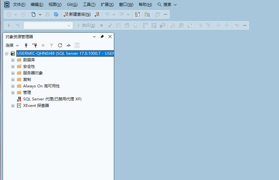
Task: Open the 帮助(H) menu
Action: click(145, 5)
